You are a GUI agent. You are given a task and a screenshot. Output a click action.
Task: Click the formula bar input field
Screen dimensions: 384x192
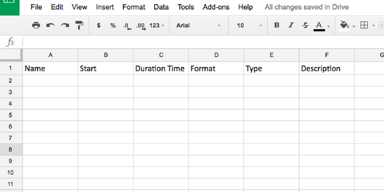pyautogui.click(x=202, y=42)
